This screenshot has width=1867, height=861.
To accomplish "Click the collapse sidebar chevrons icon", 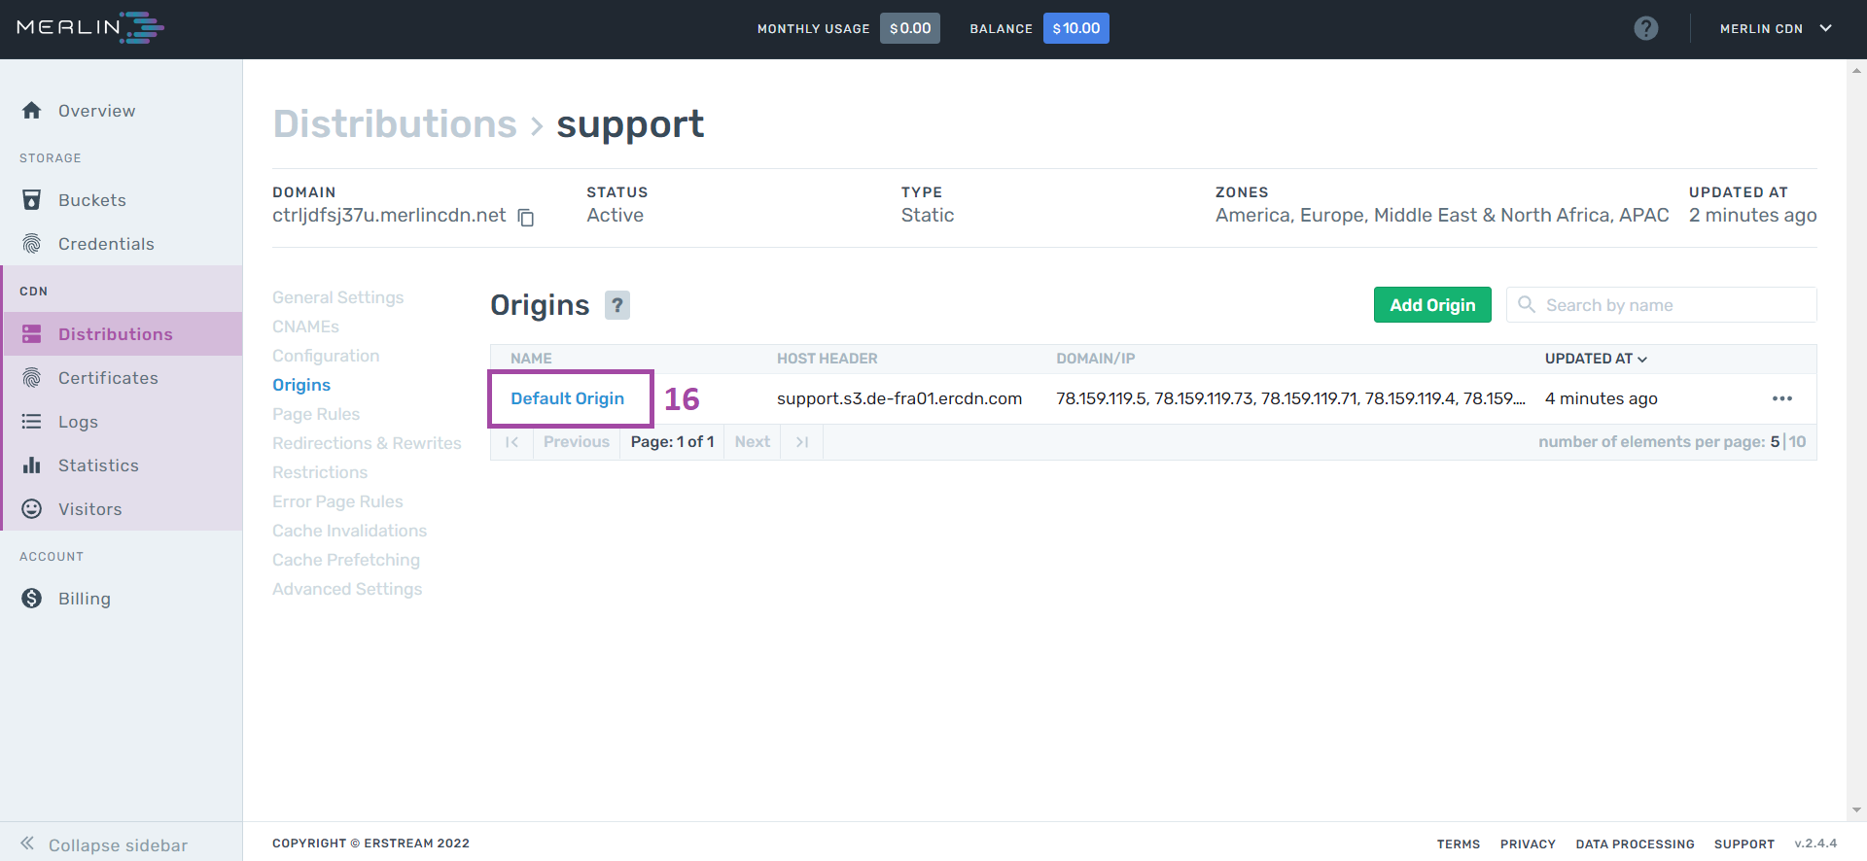I will (27, 844).
